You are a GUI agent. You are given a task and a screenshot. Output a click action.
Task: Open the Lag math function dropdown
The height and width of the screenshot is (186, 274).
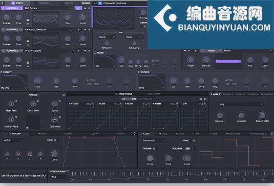pos(241,104)
